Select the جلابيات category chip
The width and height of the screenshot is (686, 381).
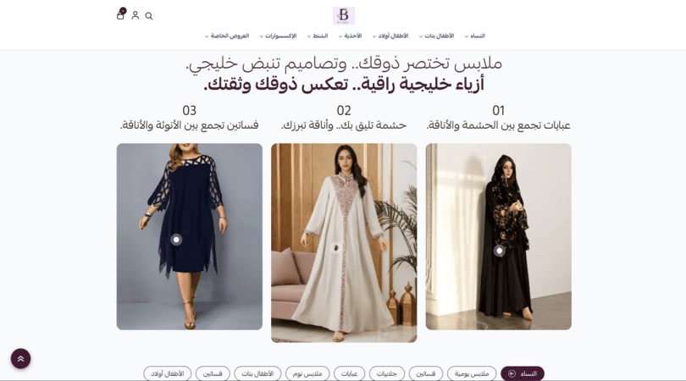coord(387,373)
